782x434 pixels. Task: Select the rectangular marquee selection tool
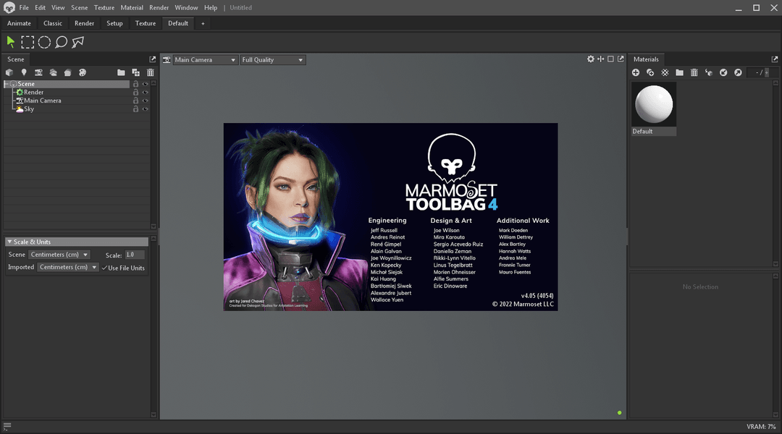28,42
